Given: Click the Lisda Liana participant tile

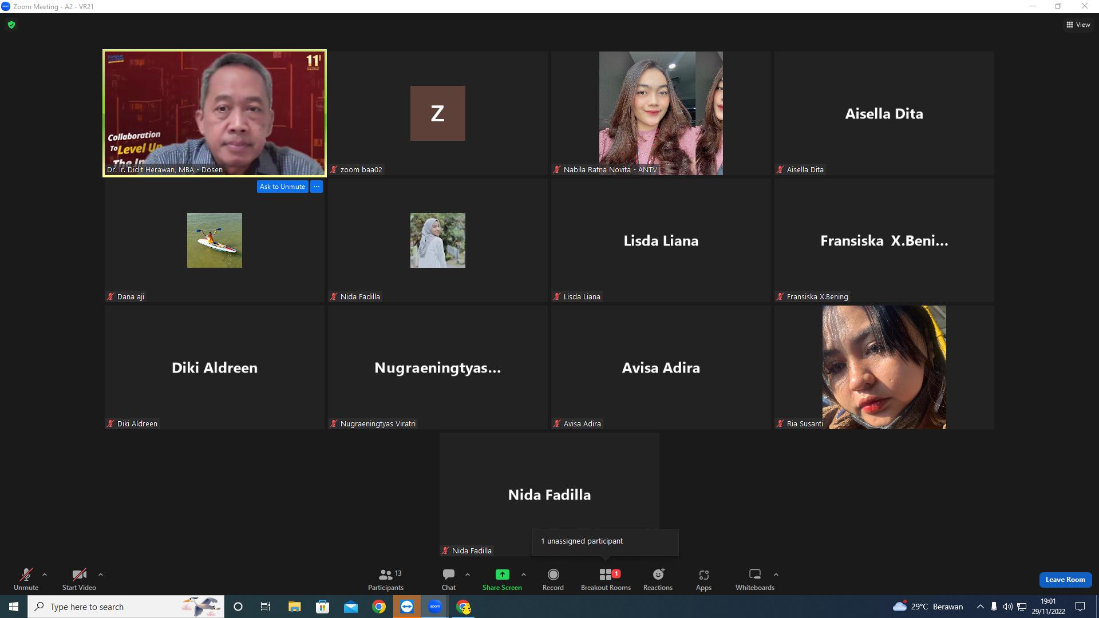Looking at the screenshot, I should point(661,240).
